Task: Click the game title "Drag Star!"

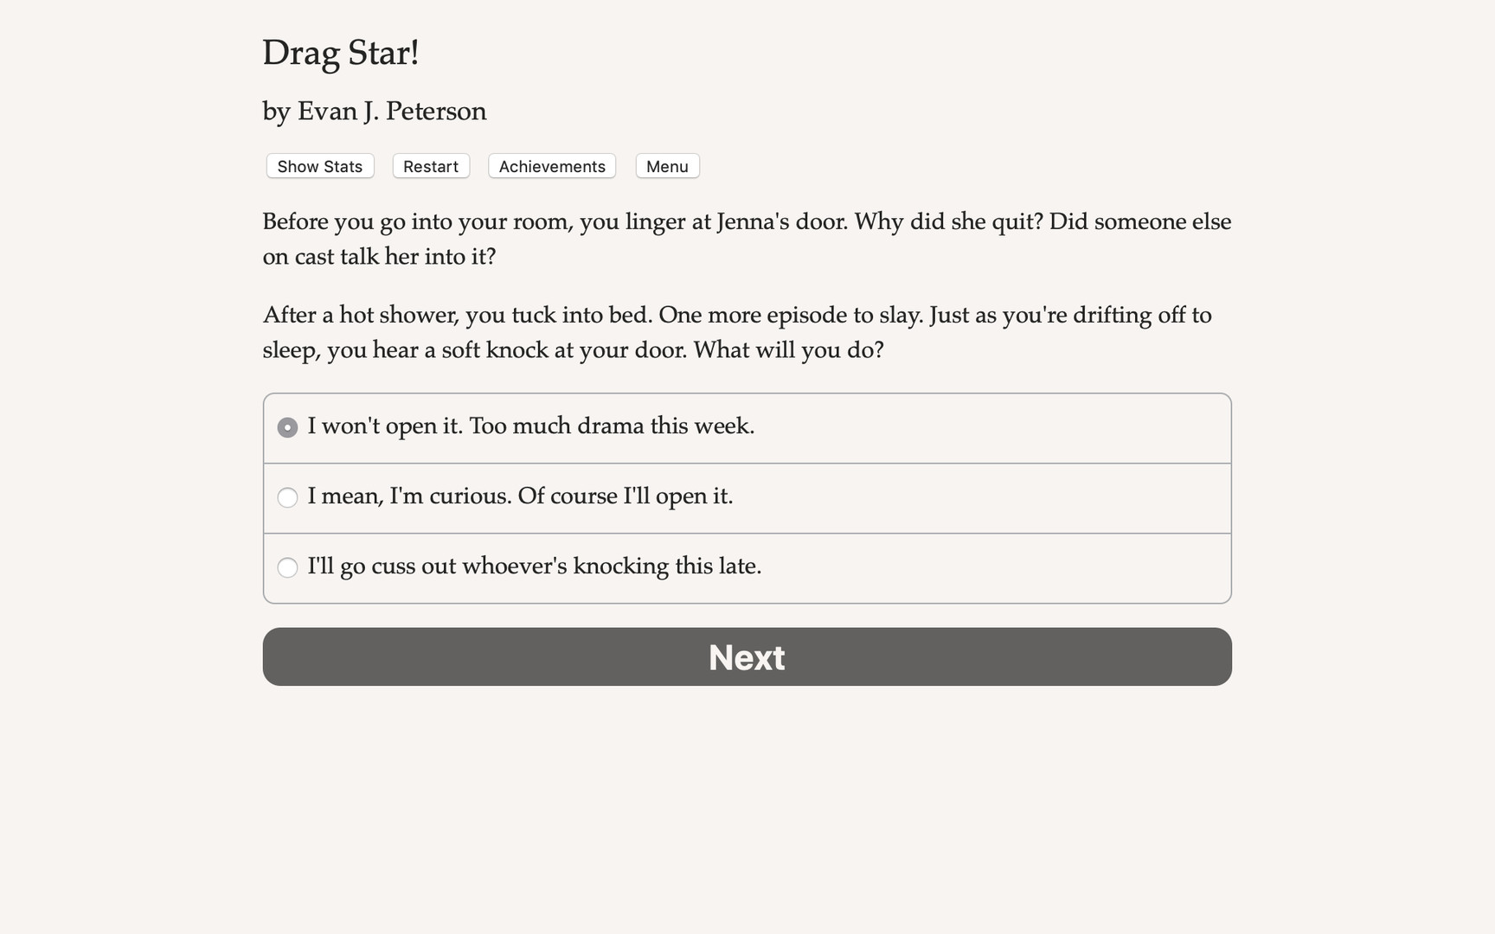Action: (x=341, y=53)
